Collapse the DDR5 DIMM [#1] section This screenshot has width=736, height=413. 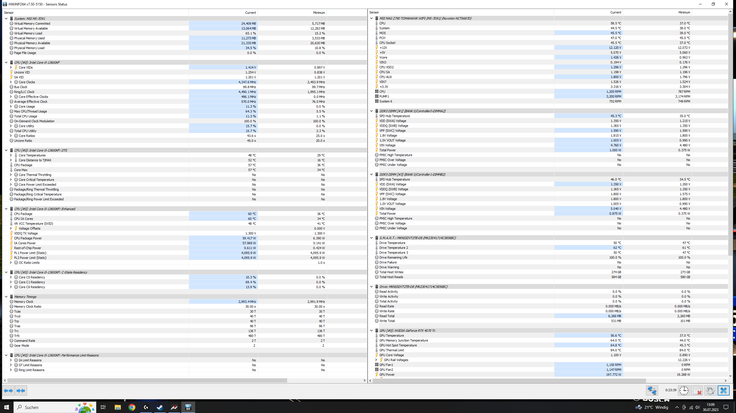(371, 111)
